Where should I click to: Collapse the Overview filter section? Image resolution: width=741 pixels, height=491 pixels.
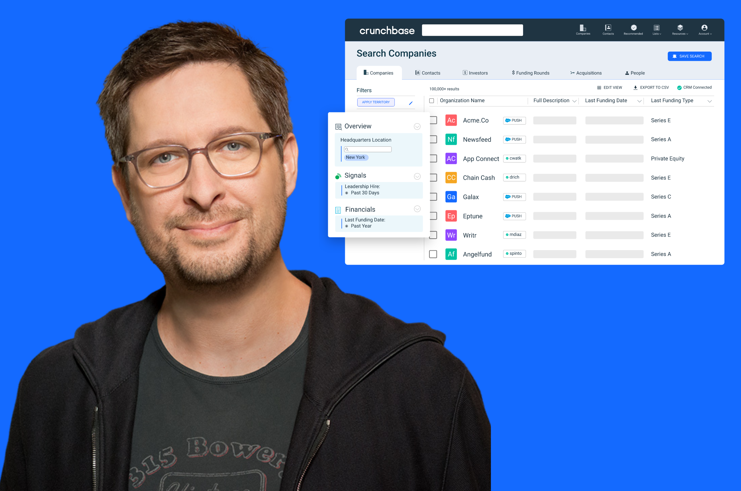coord(417,127)
